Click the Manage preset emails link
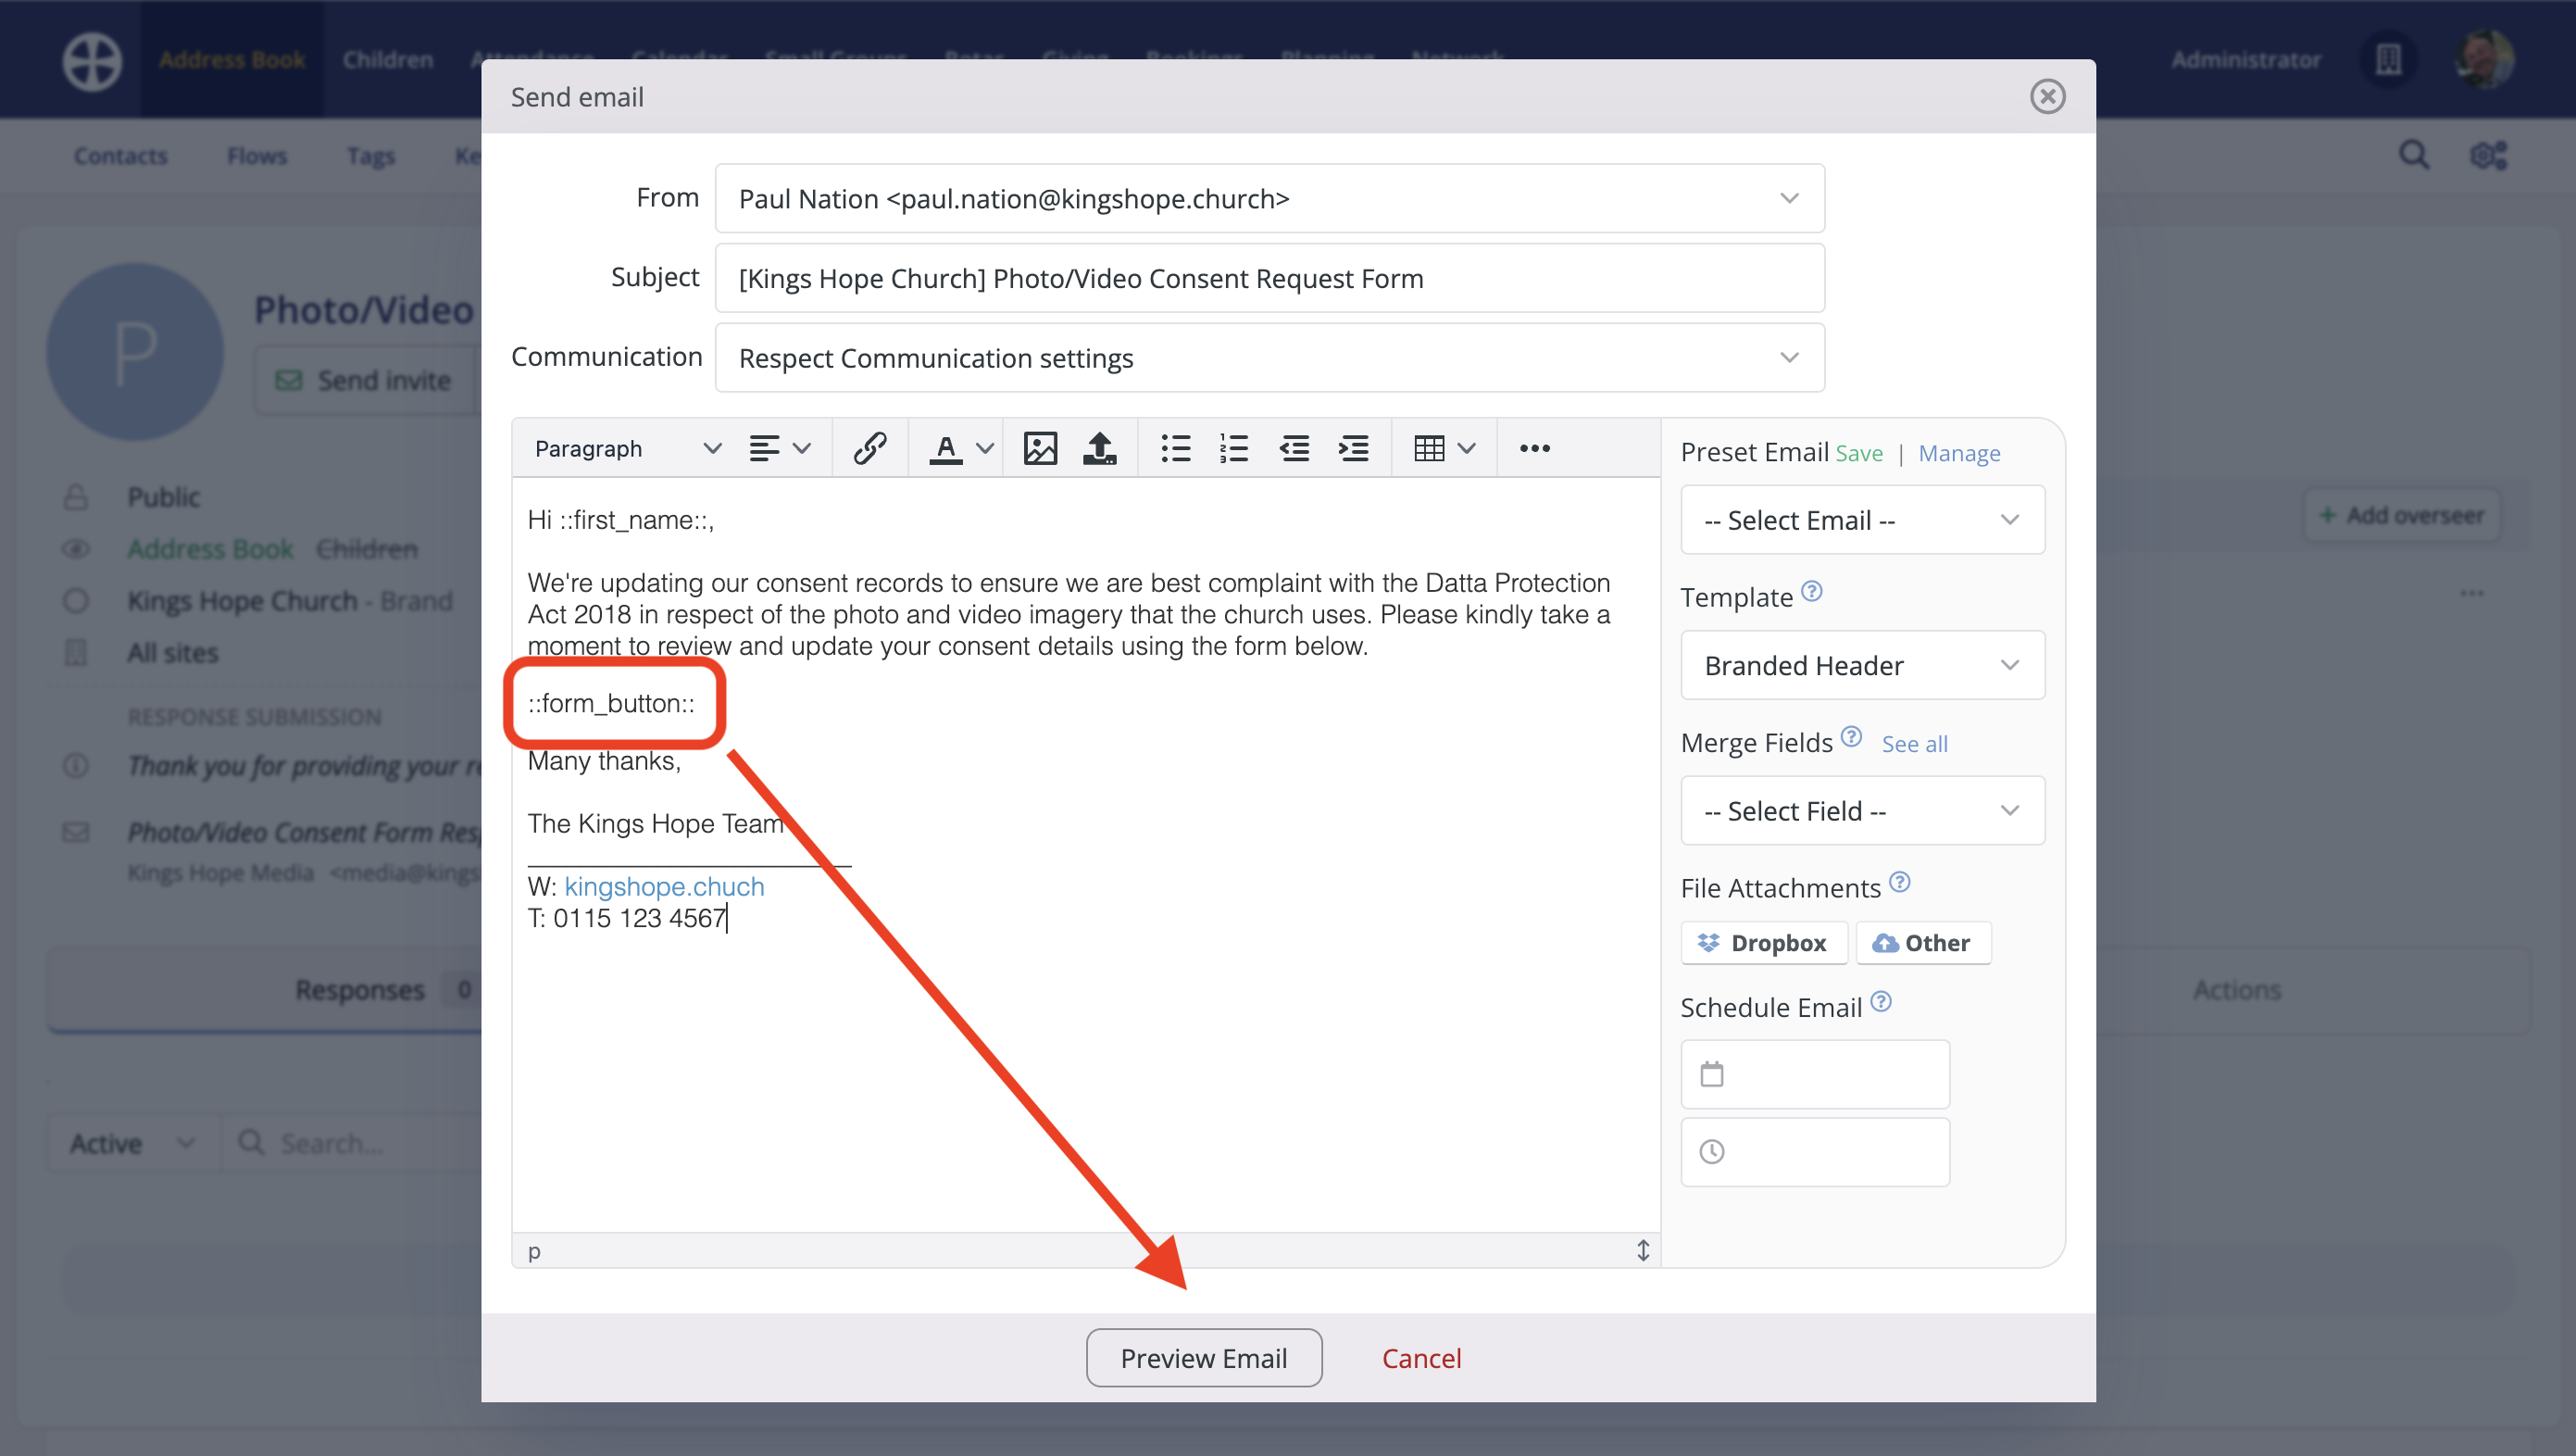This screenshot has height=1456, width=2576. (x=1958, y=453)
